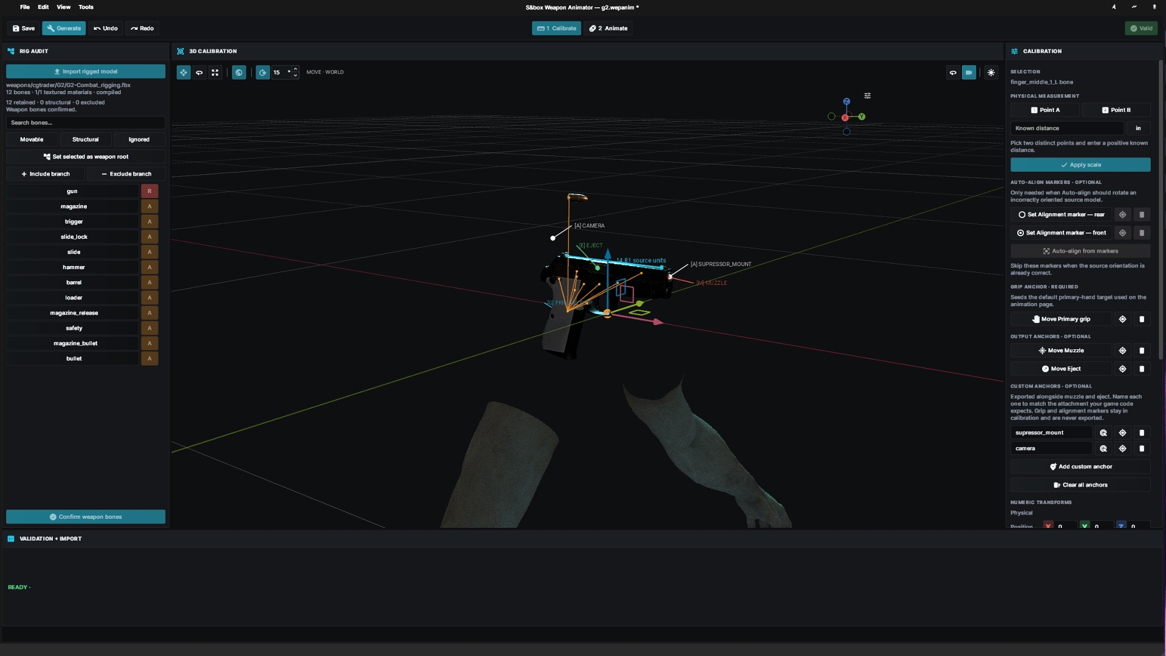The height and width of the screenshot is (656, 1166).
Task: Click the focus target icon for the rear alignment marker
Action: tap(1122, 215)
